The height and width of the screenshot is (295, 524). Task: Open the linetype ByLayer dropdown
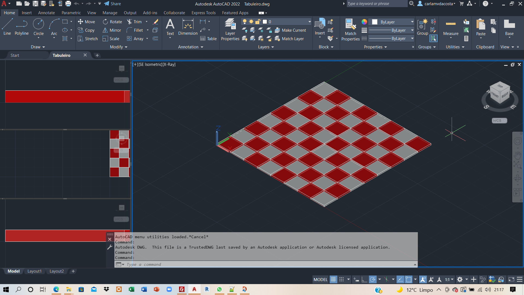[x=391, y=39]
